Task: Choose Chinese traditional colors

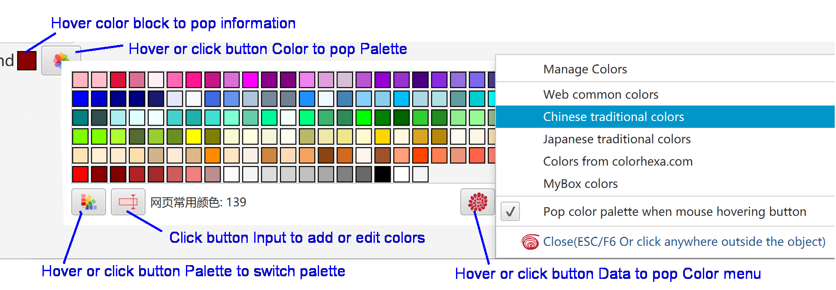Action: 613,117
